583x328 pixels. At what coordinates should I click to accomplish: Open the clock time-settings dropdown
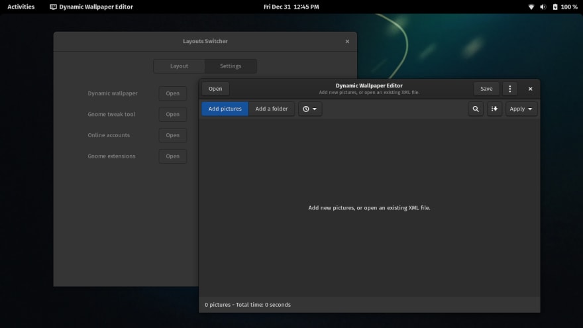coord(310,109)
